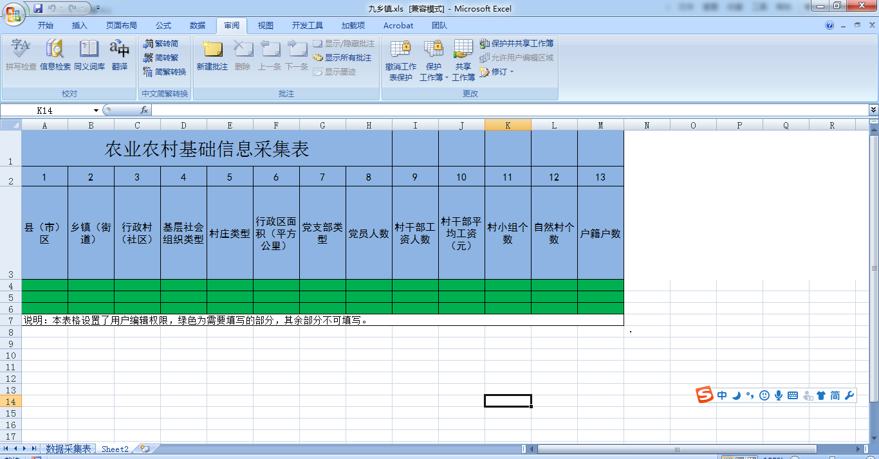Click the formula bar input

click(x=510, y=110)
